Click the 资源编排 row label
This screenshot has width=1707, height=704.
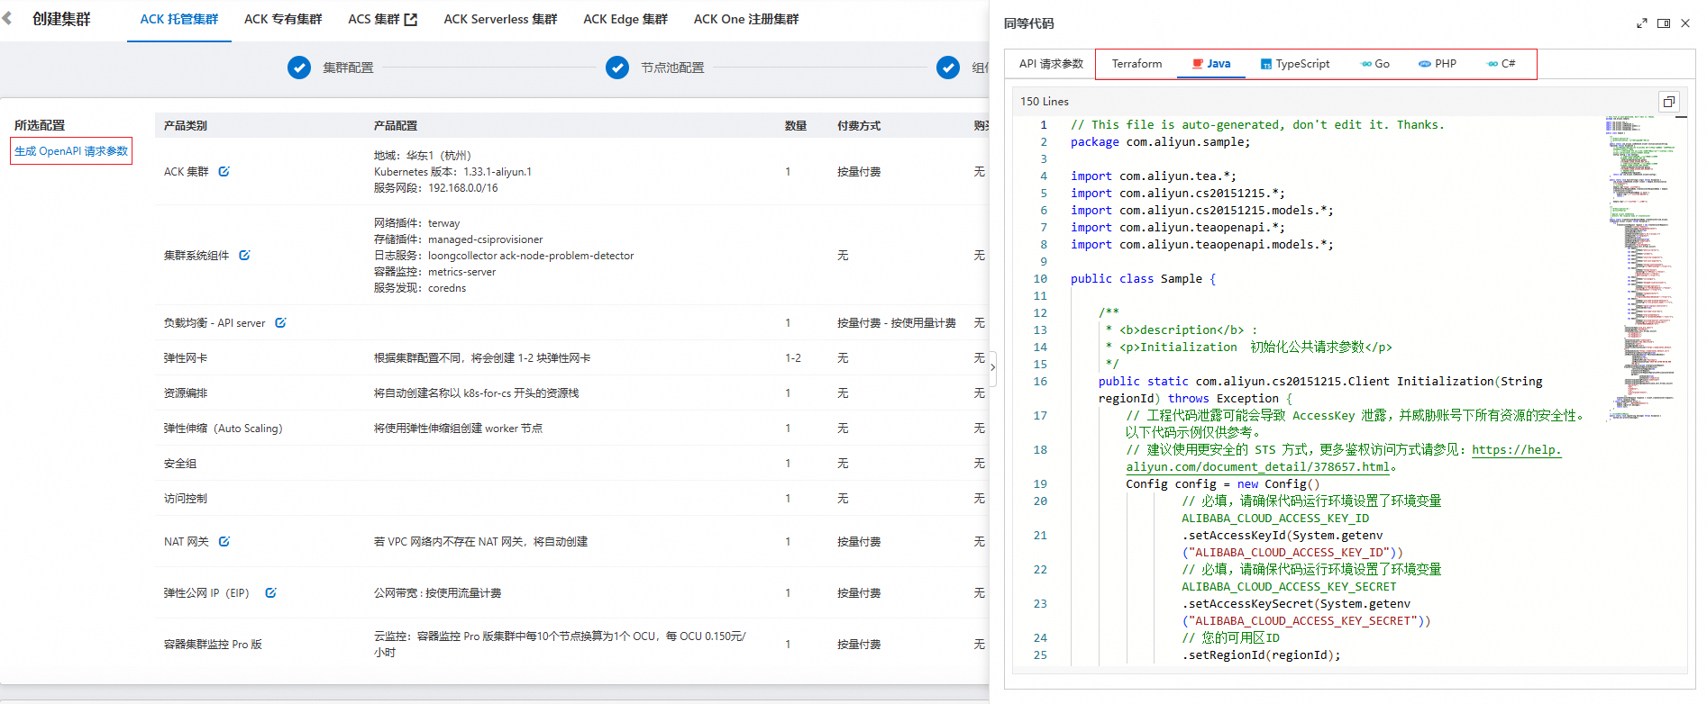[185, 393]
